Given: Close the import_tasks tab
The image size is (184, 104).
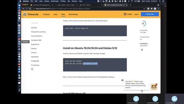Looking at the screenshot, I should coord(77,5).
